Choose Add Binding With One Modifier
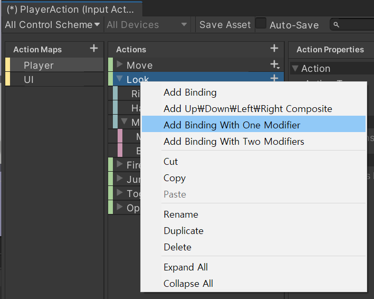 [x=232, y=125]
